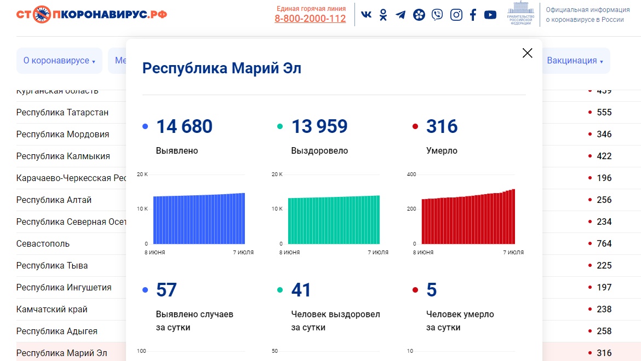641x361 pixels.
Task: Click the blue Выявлено bar chart
Action: click(199, 218)
